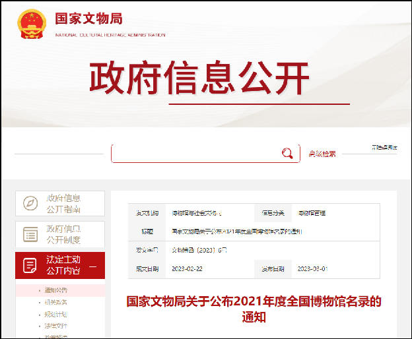Click the magnifier search icon
This screenshot has width=412, height=339.
(287, 154)
